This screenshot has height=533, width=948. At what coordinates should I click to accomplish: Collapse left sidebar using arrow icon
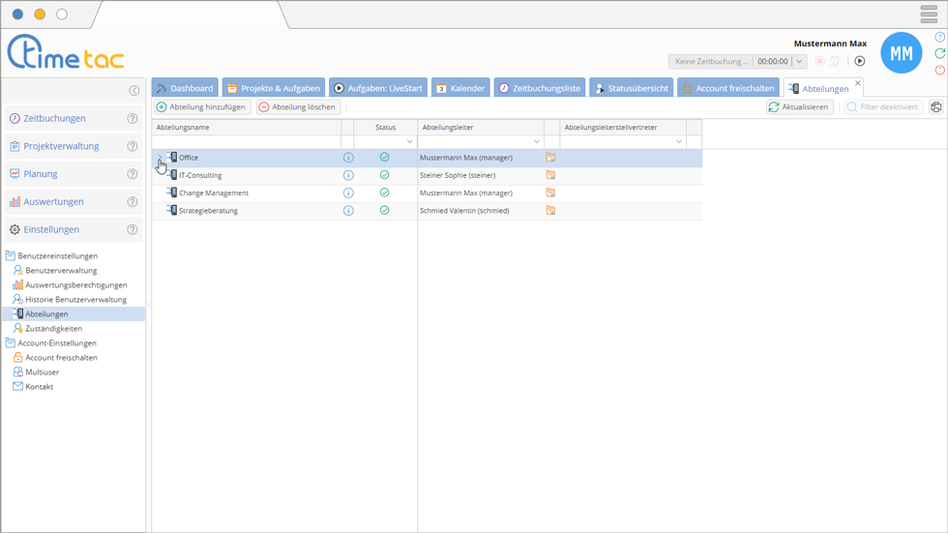point(134,91)
